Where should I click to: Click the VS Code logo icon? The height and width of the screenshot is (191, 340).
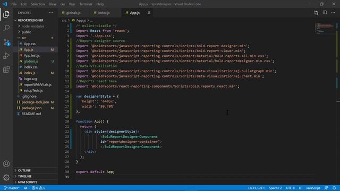[5, 4]
